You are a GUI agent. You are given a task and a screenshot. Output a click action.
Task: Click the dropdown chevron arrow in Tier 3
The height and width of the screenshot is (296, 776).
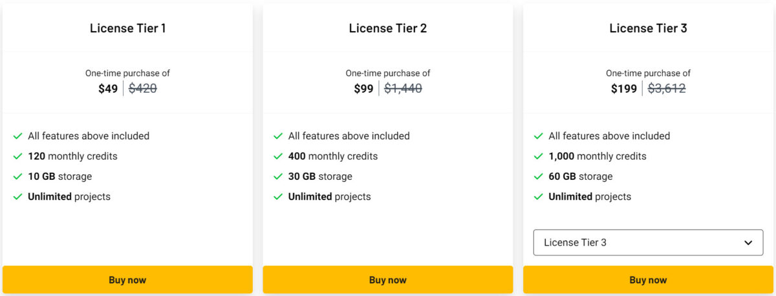[x=748, y=243]
